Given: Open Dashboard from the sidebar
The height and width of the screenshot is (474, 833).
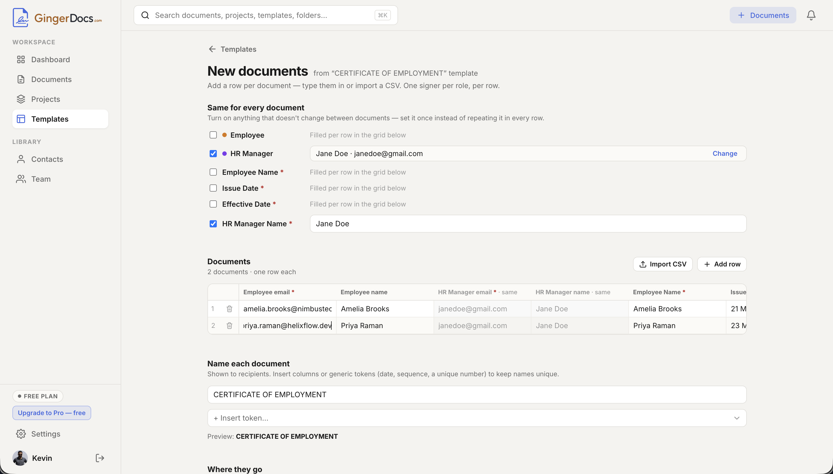Looking at the screenshot, I should [x=60, y=59].
